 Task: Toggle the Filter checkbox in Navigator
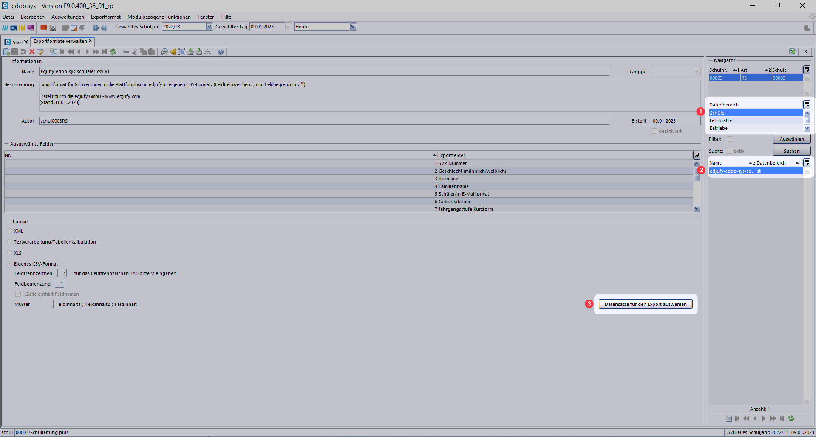[x=729, y=139]
